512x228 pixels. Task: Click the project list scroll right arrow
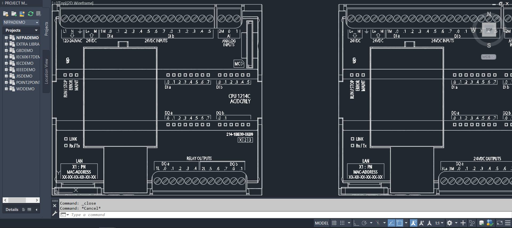(x=37, y=200)
